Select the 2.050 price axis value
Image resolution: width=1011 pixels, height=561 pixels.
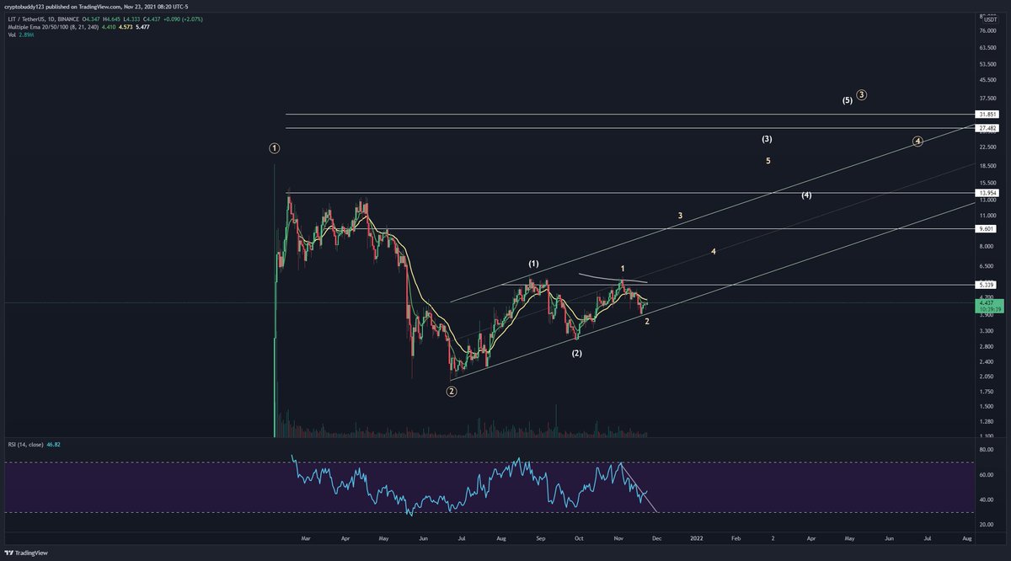click(986, 377)
